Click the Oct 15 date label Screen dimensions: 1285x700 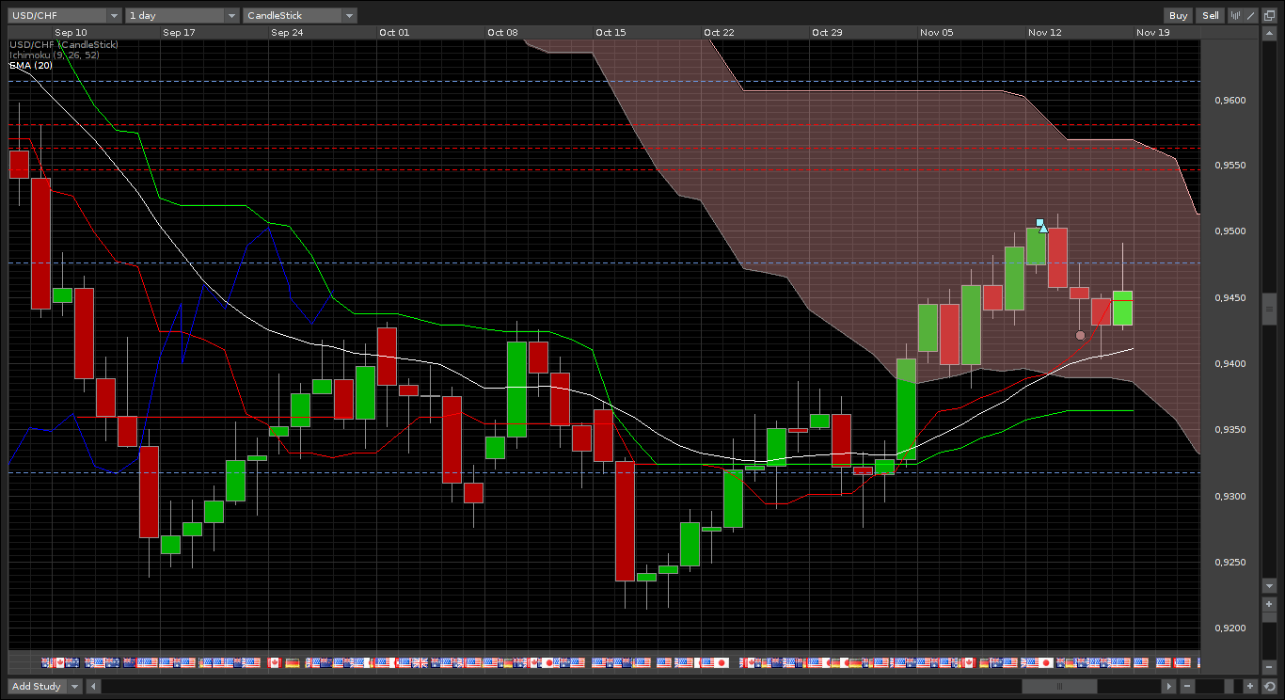click(611, 32)
